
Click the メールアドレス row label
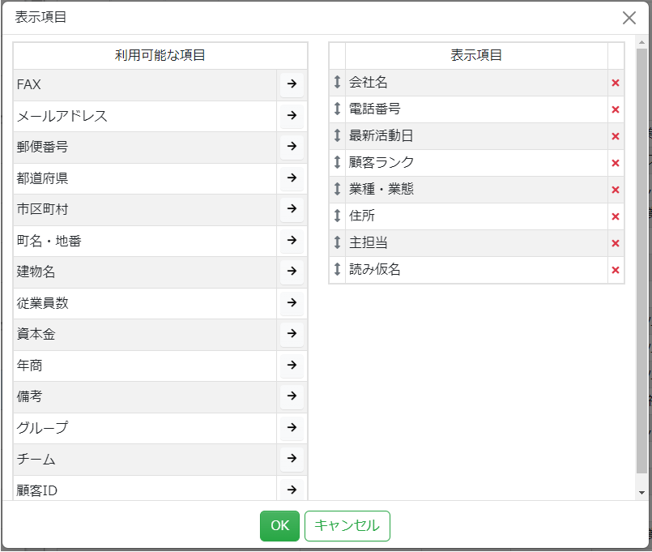[62, 116]
